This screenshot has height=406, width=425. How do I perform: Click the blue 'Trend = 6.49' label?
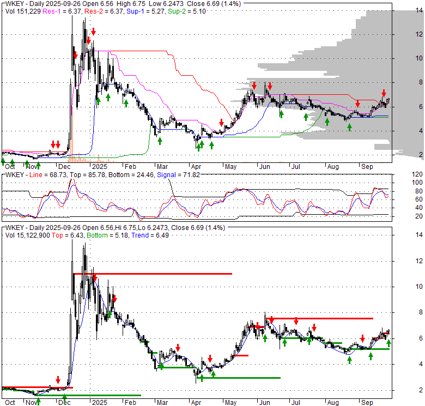tap(150, 235)
